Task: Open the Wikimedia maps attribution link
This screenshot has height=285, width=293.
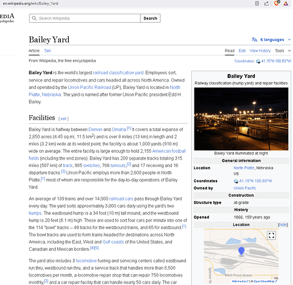Action: [240, 281]
